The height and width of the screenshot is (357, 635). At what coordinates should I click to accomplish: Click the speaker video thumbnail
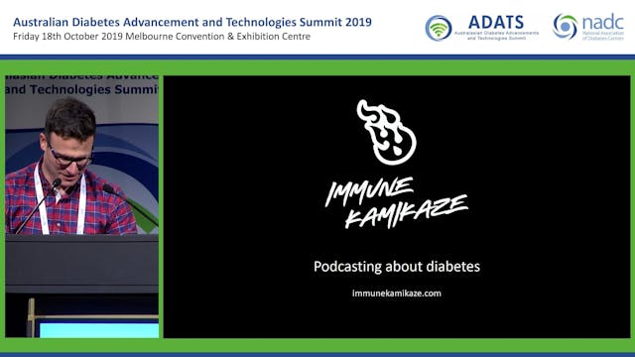81,206
